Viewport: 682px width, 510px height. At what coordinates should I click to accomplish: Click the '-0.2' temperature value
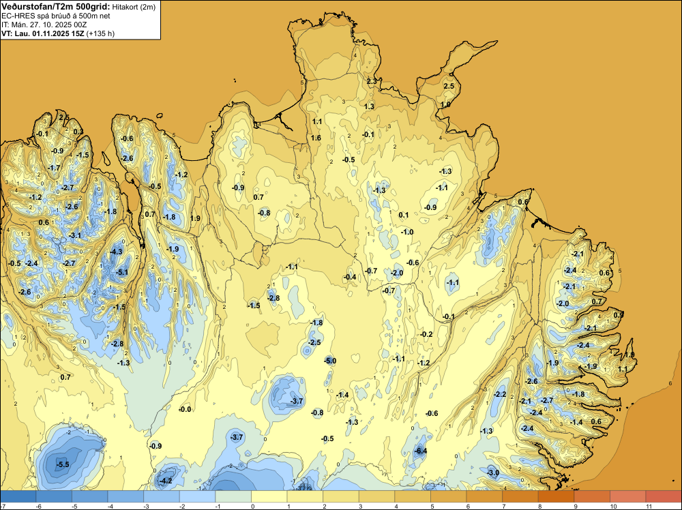point(426,334)
